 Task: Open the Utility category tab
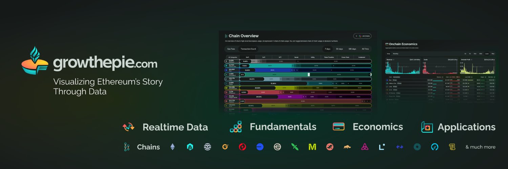tap(313, 57)
